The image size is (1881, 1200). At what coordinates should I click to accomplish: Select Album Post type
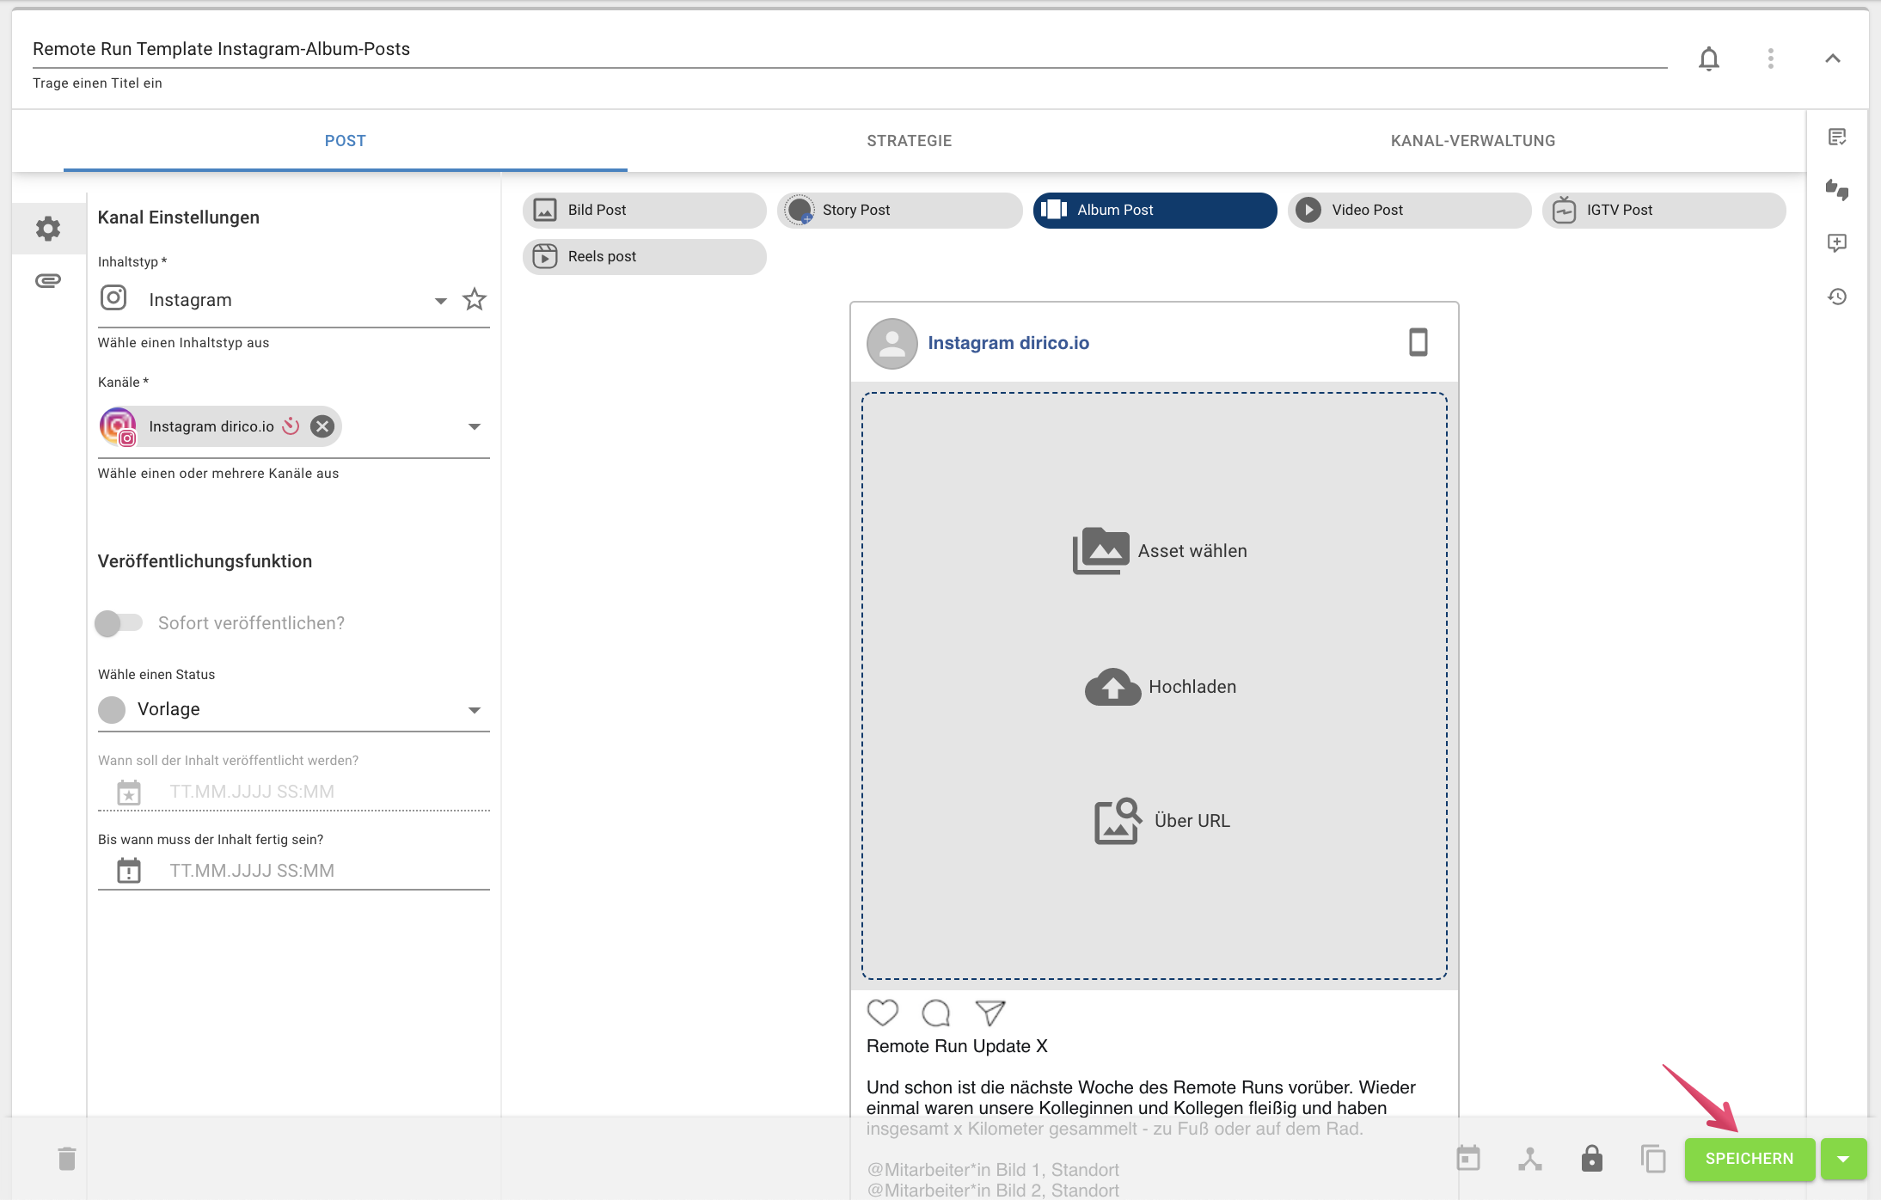[x=1155, y=210]
